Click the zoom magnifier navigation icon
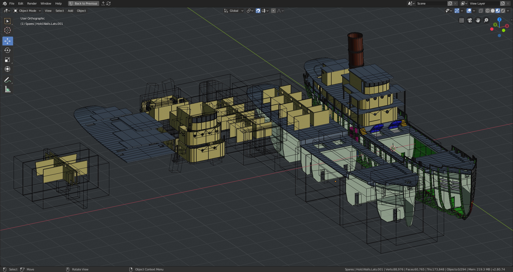The height and width of the screenshot is (272, 513). point(486,20)
